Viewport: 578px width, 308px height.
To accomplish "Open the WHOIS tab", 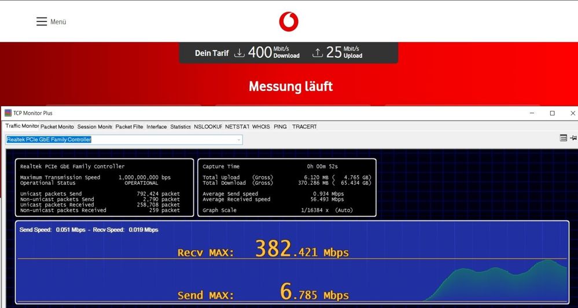I will [x=261, y=127].
